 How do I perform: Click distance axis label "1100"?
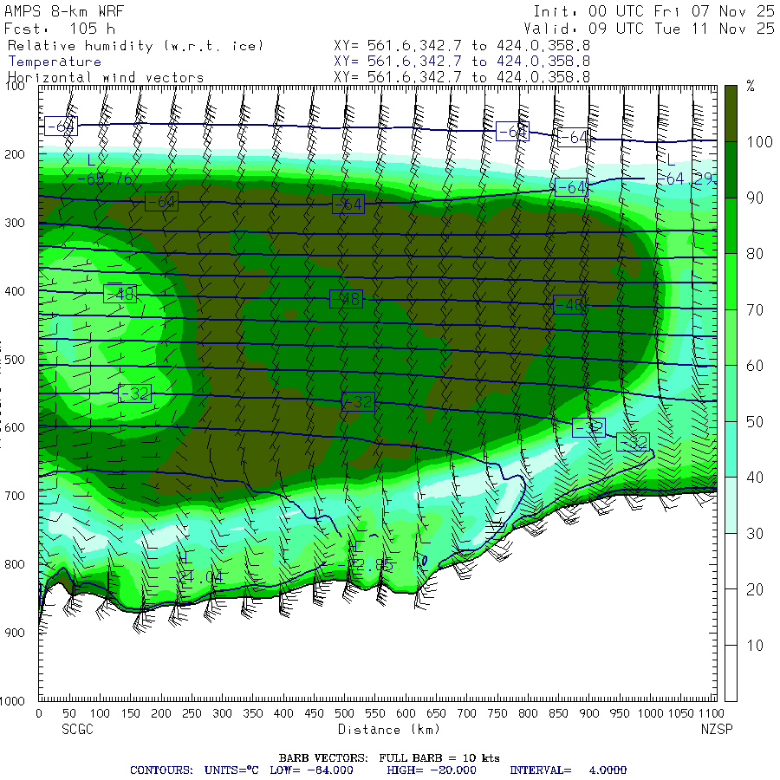click(x=712, y=713)
